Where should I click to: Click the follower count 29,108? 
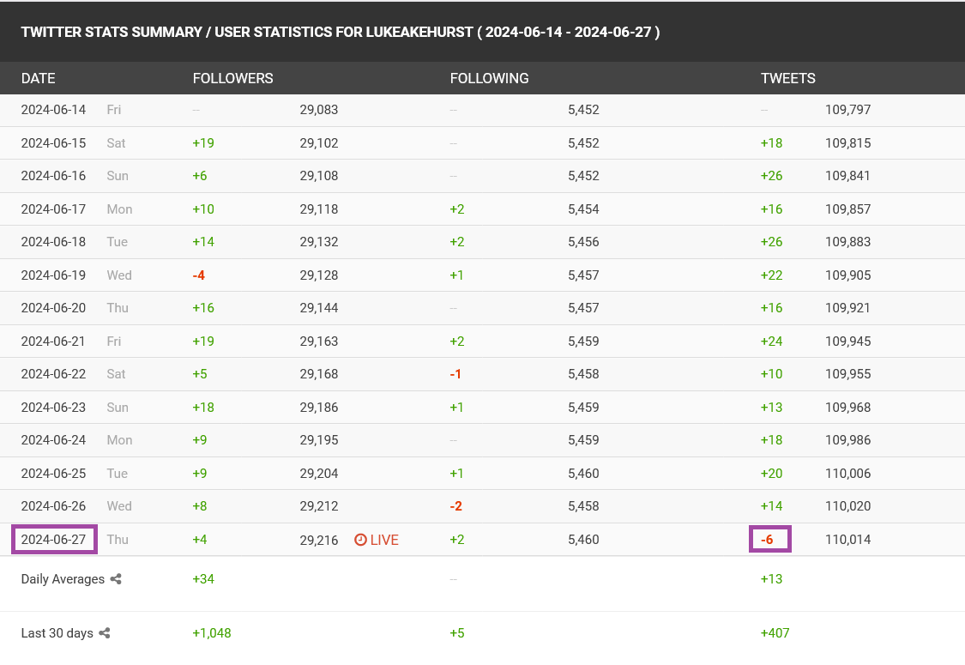tap(319, 176)
